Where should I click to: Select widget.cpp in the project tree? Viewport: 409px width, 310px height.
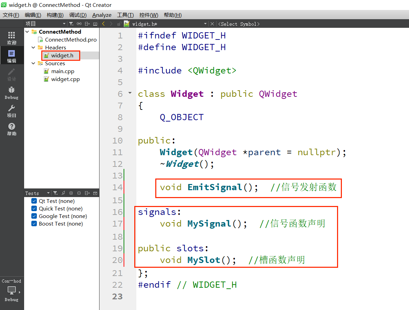(65, 79)
